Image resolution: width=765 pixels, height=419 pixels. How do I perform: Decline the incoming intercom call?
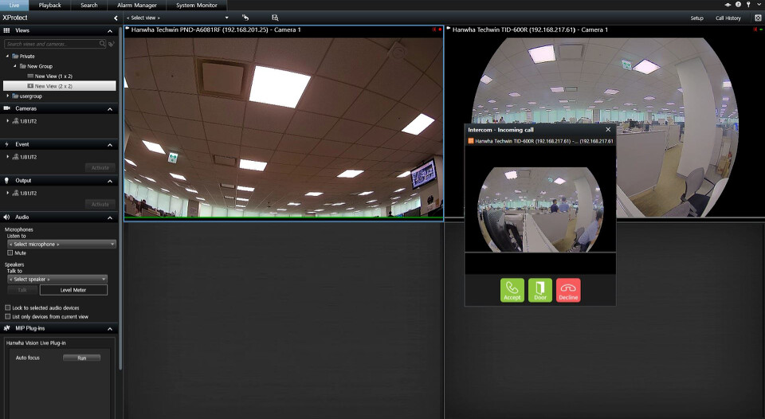568,290
